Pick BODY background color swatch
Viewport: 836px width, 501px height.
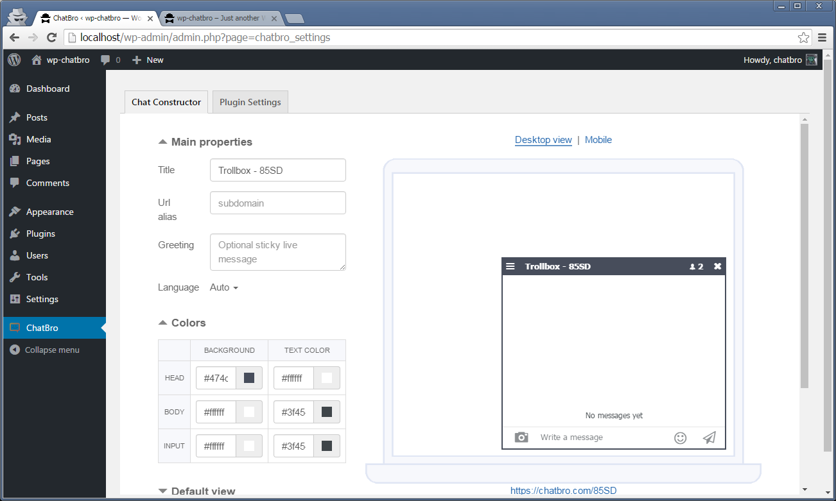[x=249, y=412]
